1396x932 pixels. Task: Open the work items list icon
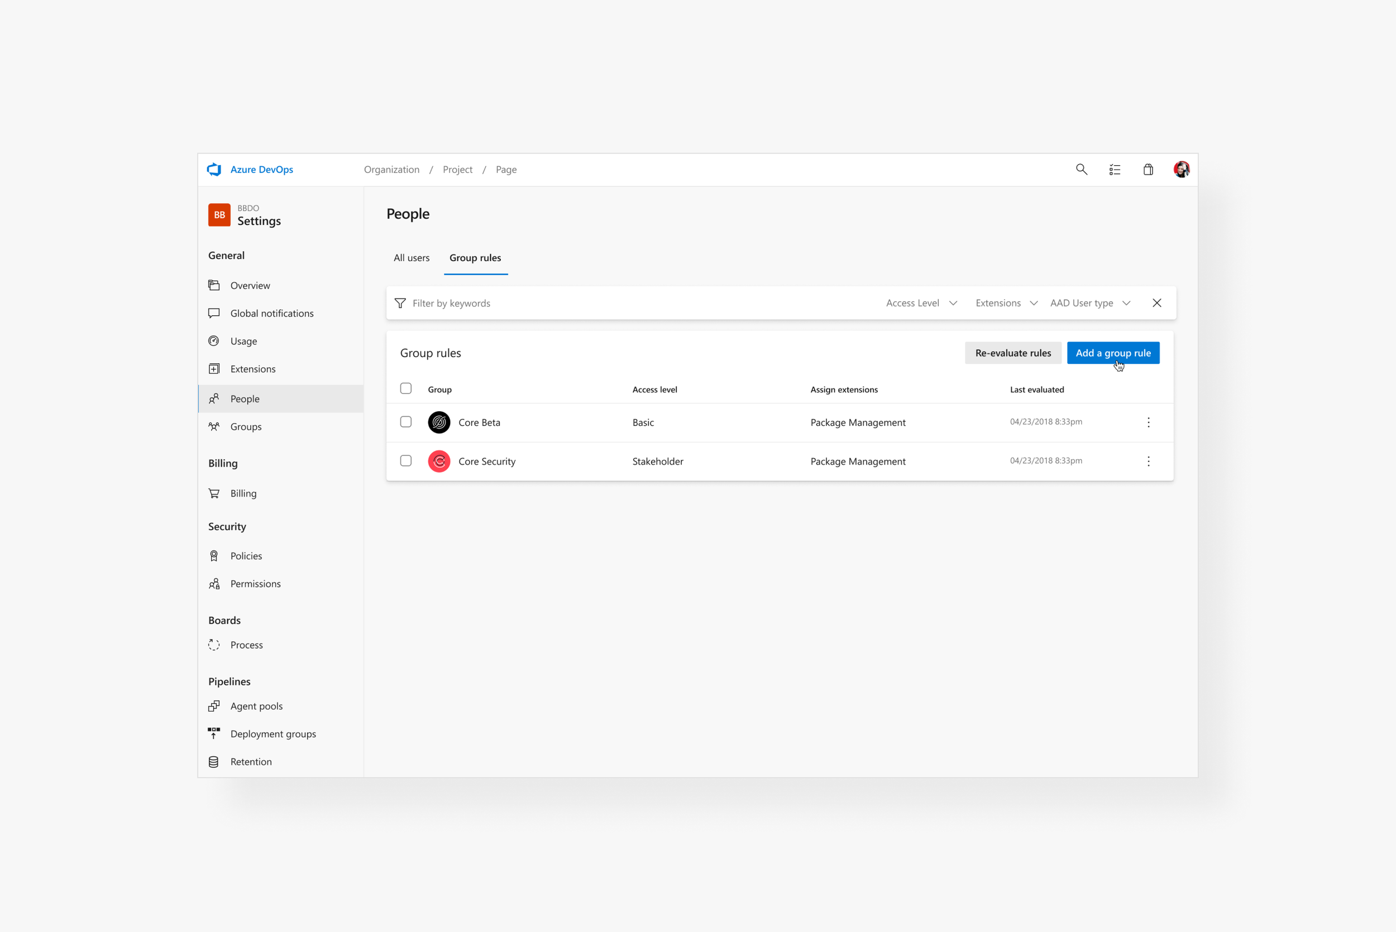tap(1115, 170)
